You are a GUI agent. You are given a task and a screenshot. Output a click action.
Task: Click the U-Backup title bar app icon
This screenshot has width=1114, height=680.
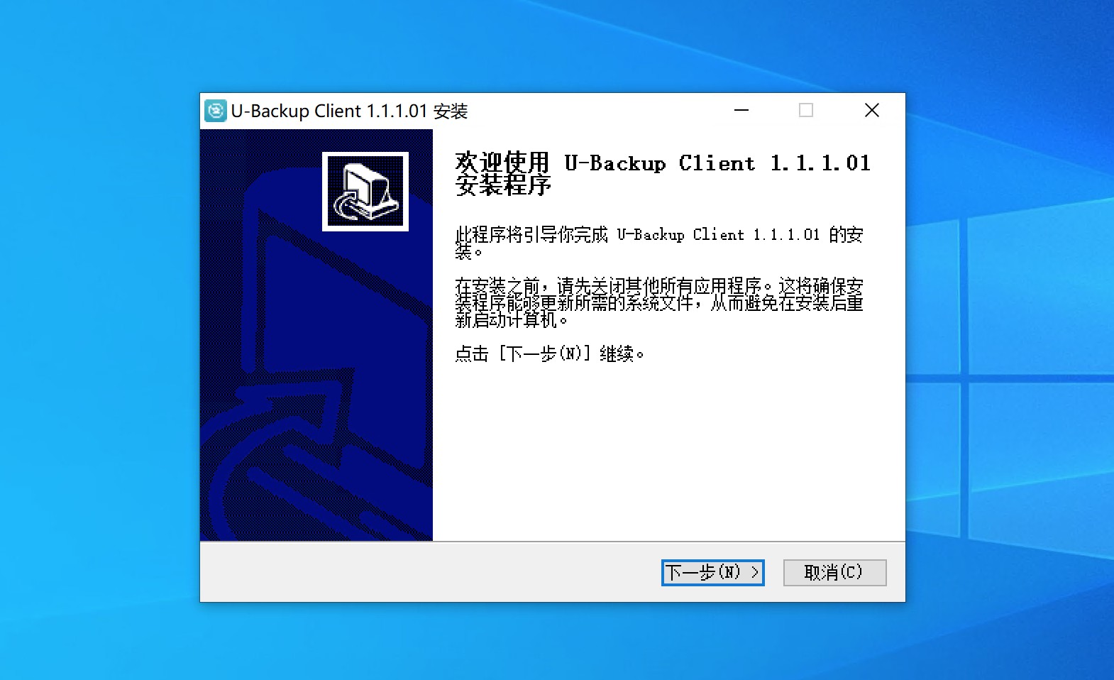point(216,111)
